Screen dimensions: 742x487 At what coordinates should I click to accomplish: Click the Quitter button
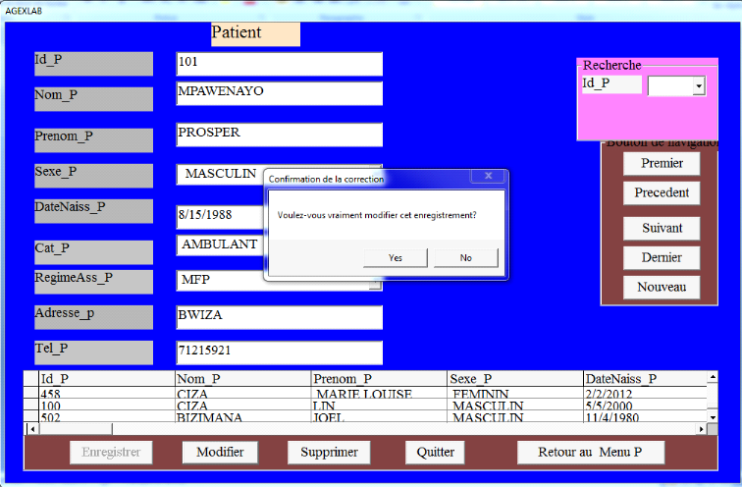click(x=435, y=453)
